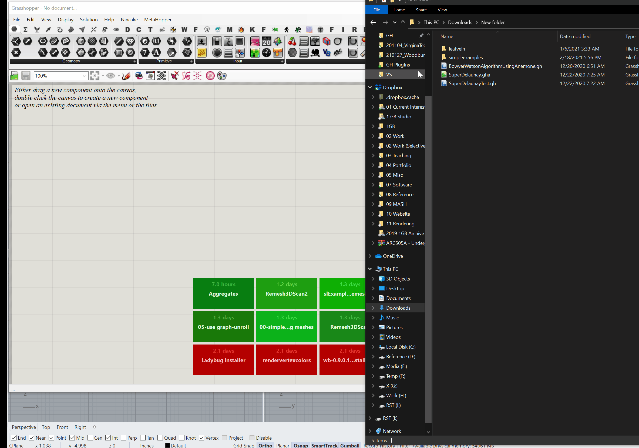Viewport: 639px width, 448px height.
Task: Click the GHA reload icon
Action: 139,76
